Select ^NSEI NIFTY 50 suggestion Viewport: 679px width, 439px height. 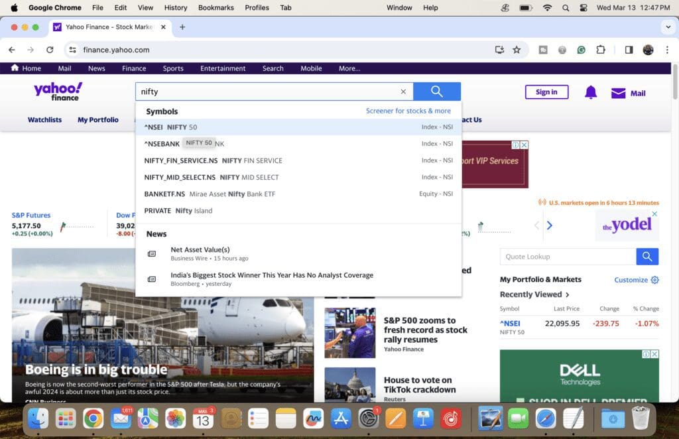point(298,127)
